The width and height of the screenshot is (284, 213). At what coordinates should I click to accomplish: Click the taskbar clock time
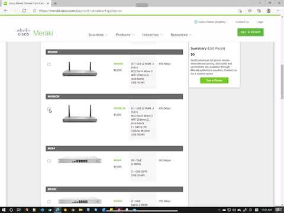(266, 209)
